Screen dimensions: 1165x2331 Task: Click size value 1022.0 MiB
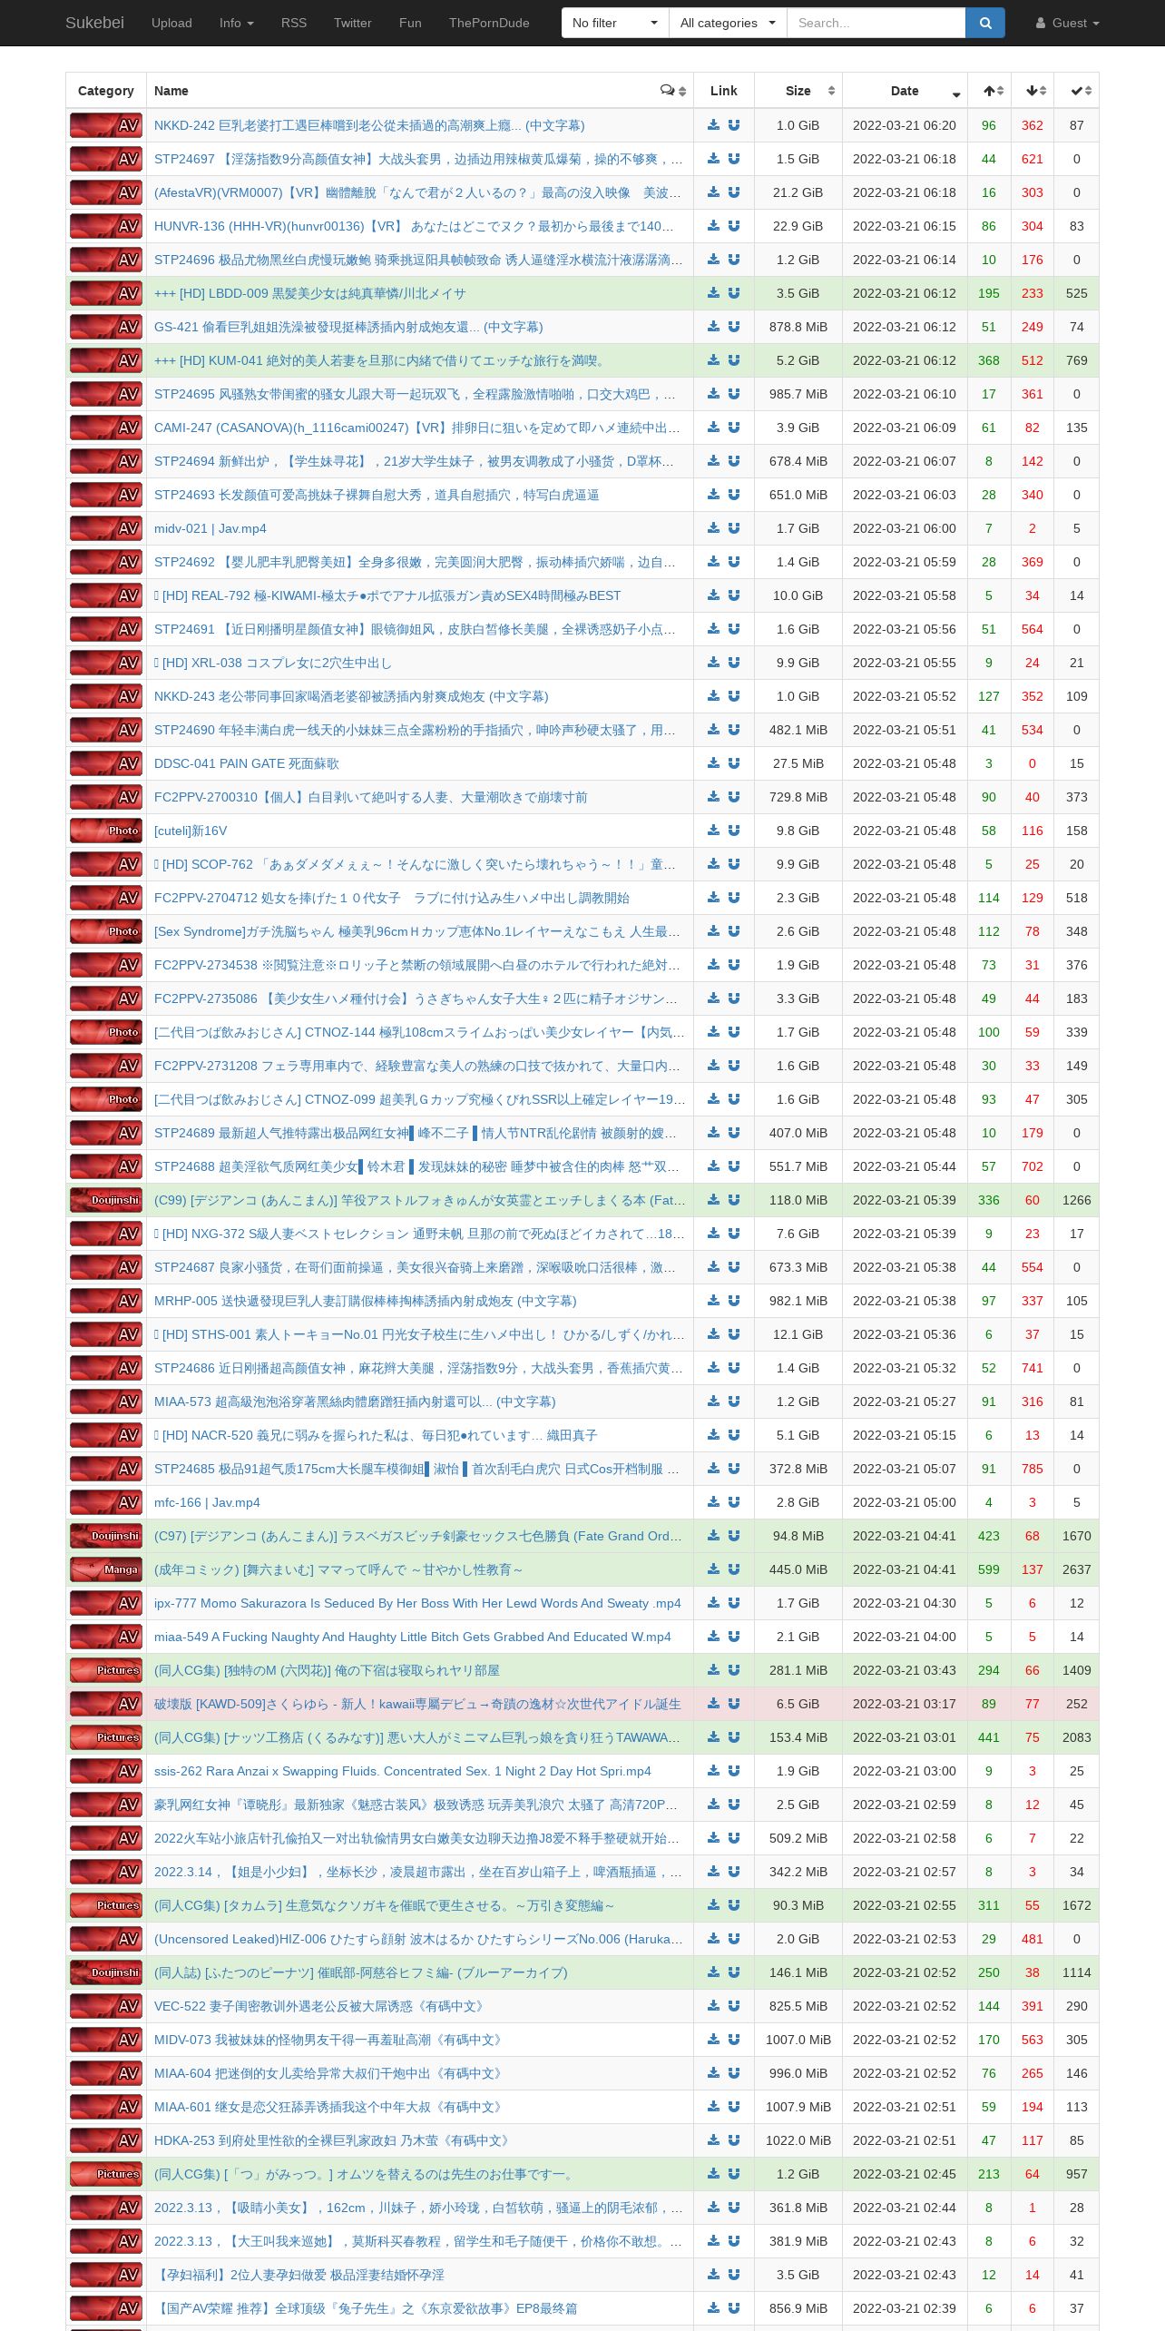click(798, 2140)
